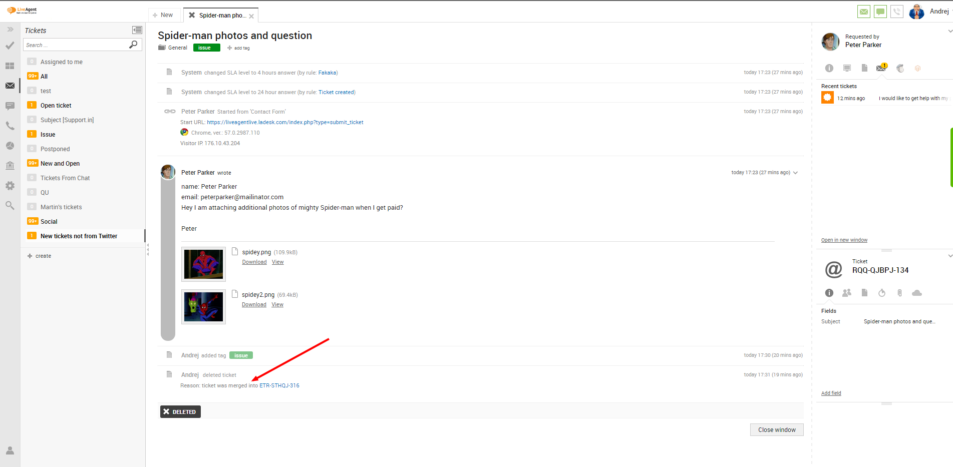Click the Tickets search input field
Screen dimensions: 953x467
tap(75, 45)
